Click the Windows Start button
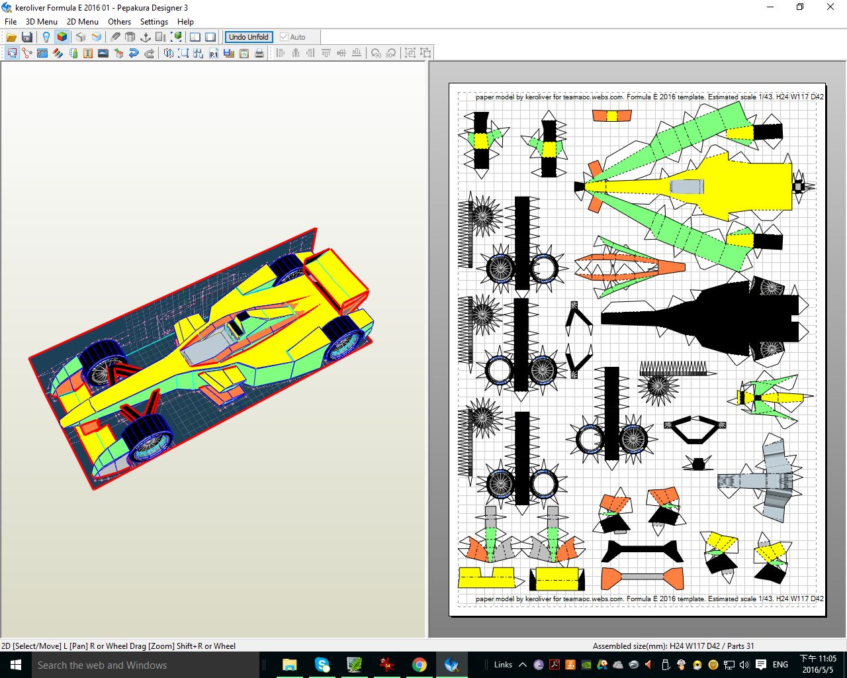The width and height of the screenshot is (847, 678). click(x=15, y=665)
